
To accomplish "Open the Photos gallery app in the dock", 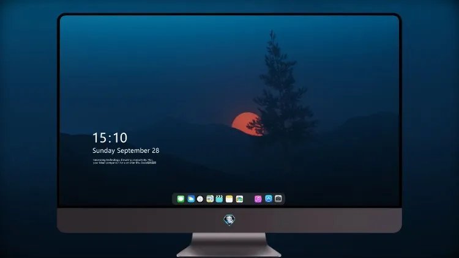I will (239, 199).
